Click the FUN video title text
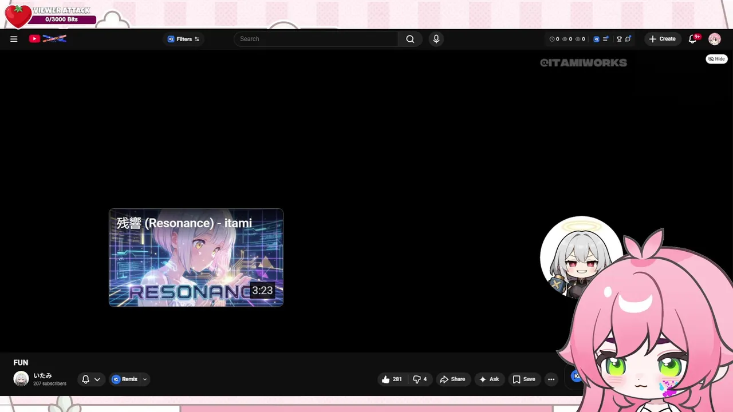Viewport: 733px width, 412px height. click(21, 362)
